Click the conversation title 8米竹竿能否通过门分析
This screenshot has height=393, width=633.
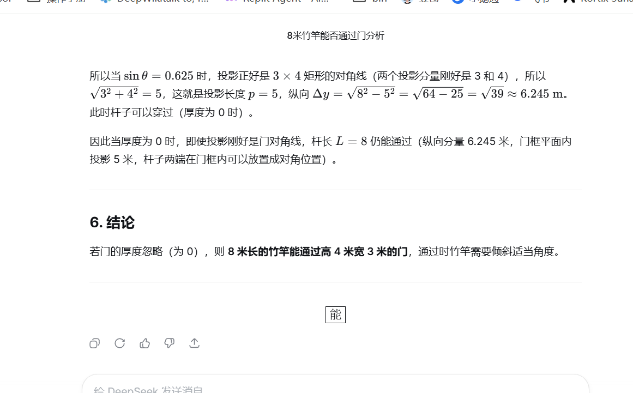(335, 35)
